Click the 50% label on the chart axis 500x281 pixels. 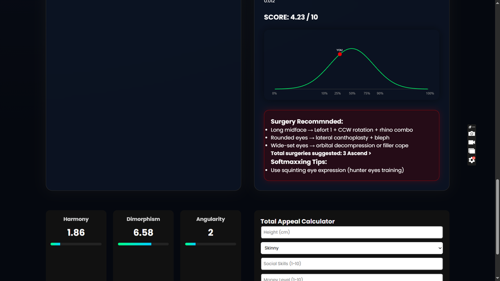click(x=352, y=93)
